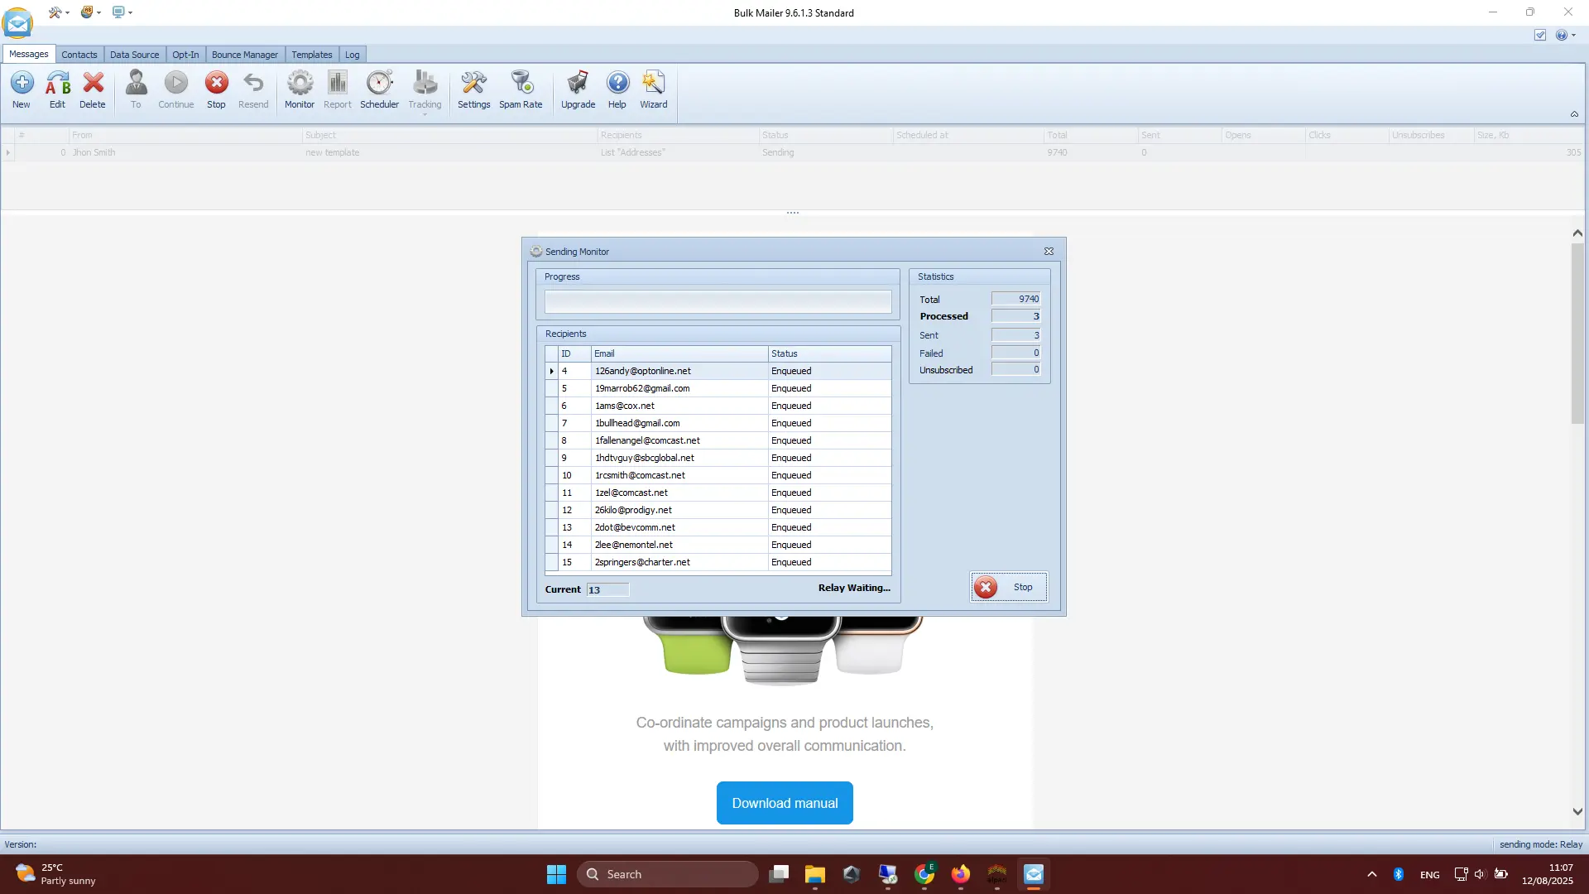The height and width of the screenshot is (894, 1589).
Task: Click the taskbar Search box
Action: [x=668, y=874]
